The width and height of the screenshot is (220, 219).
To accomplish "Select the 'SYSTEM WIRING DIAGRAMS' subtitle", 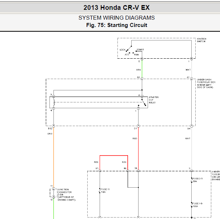I will click(116, 18).
